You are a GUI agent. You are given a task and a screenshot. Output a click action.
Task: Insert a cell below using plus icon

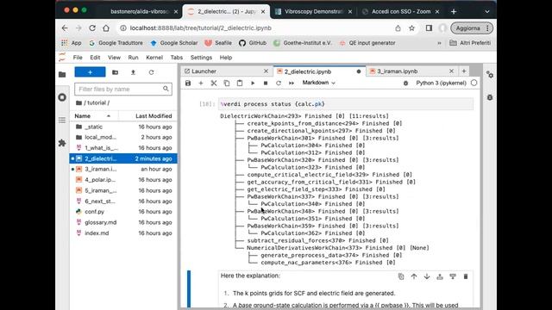tap(201, 84)
